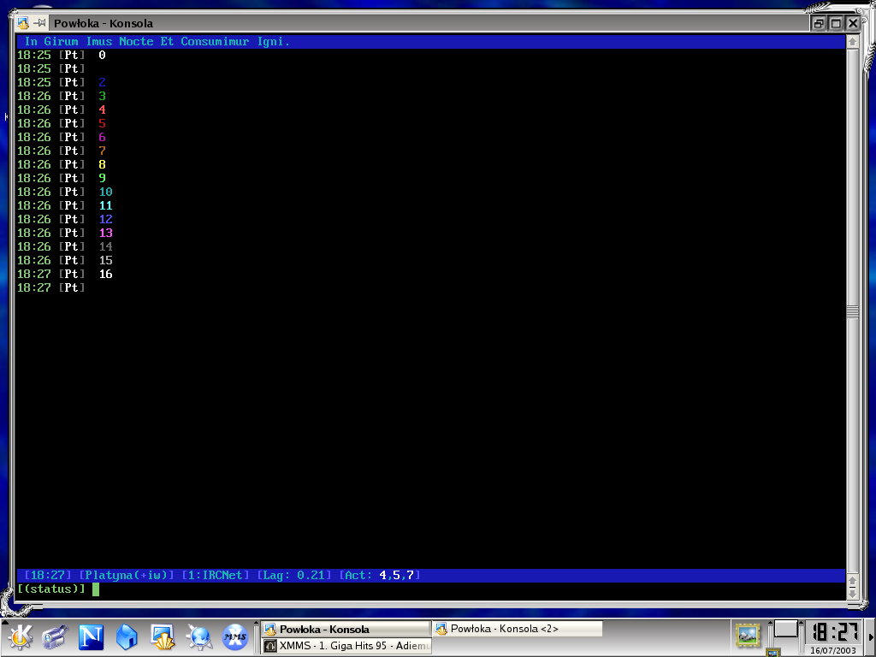The height and width of the screenshot is (657, 876).
Task: Launch Konsole terminal from panel icon
Action: pos(163,636)
